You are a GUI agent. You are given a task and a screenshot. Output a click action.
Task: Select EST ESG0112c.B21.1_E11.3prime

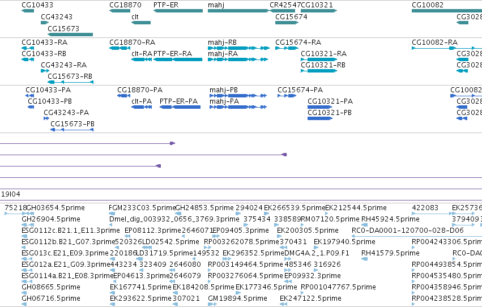coord(71,231)
